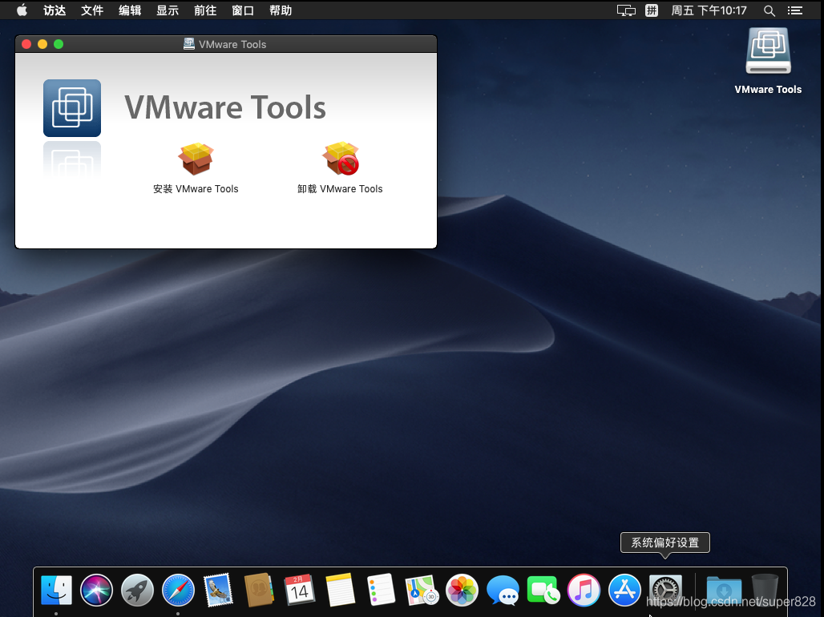Viewport: 824px width, 617px height.
Task: Click the VMware Tools window title bar text
Action: 232,45
